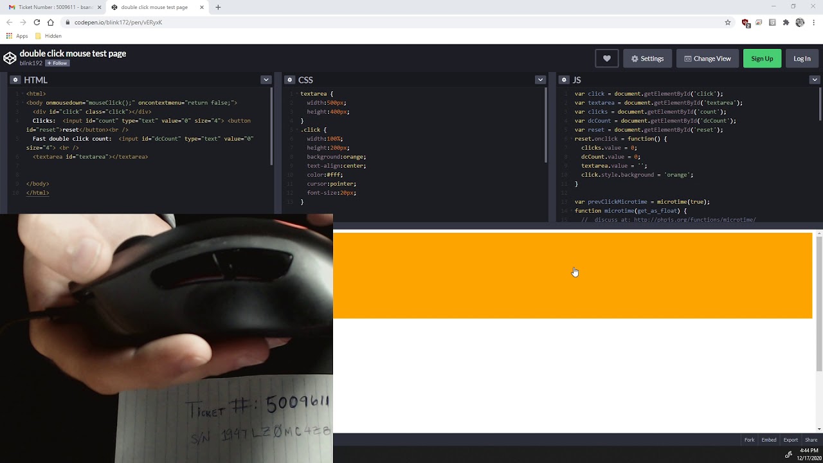The height and width of the screenshot is (463, 823).
Task: Click the 'cursor:pointer;' CSS line
Action: point(331,183)
